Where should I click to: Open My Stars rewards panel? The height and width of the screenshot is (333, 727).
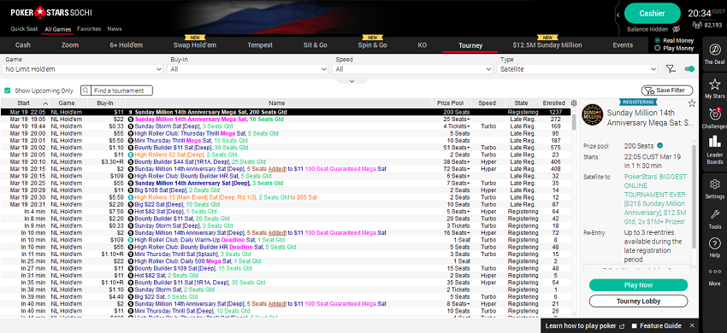(x=714, y=88)
